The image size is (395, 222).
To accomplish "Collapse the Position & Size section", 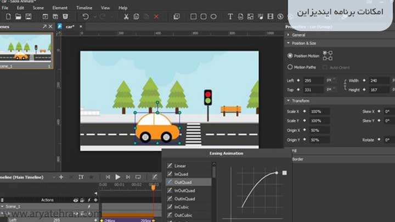I will (x=287, y=43).
